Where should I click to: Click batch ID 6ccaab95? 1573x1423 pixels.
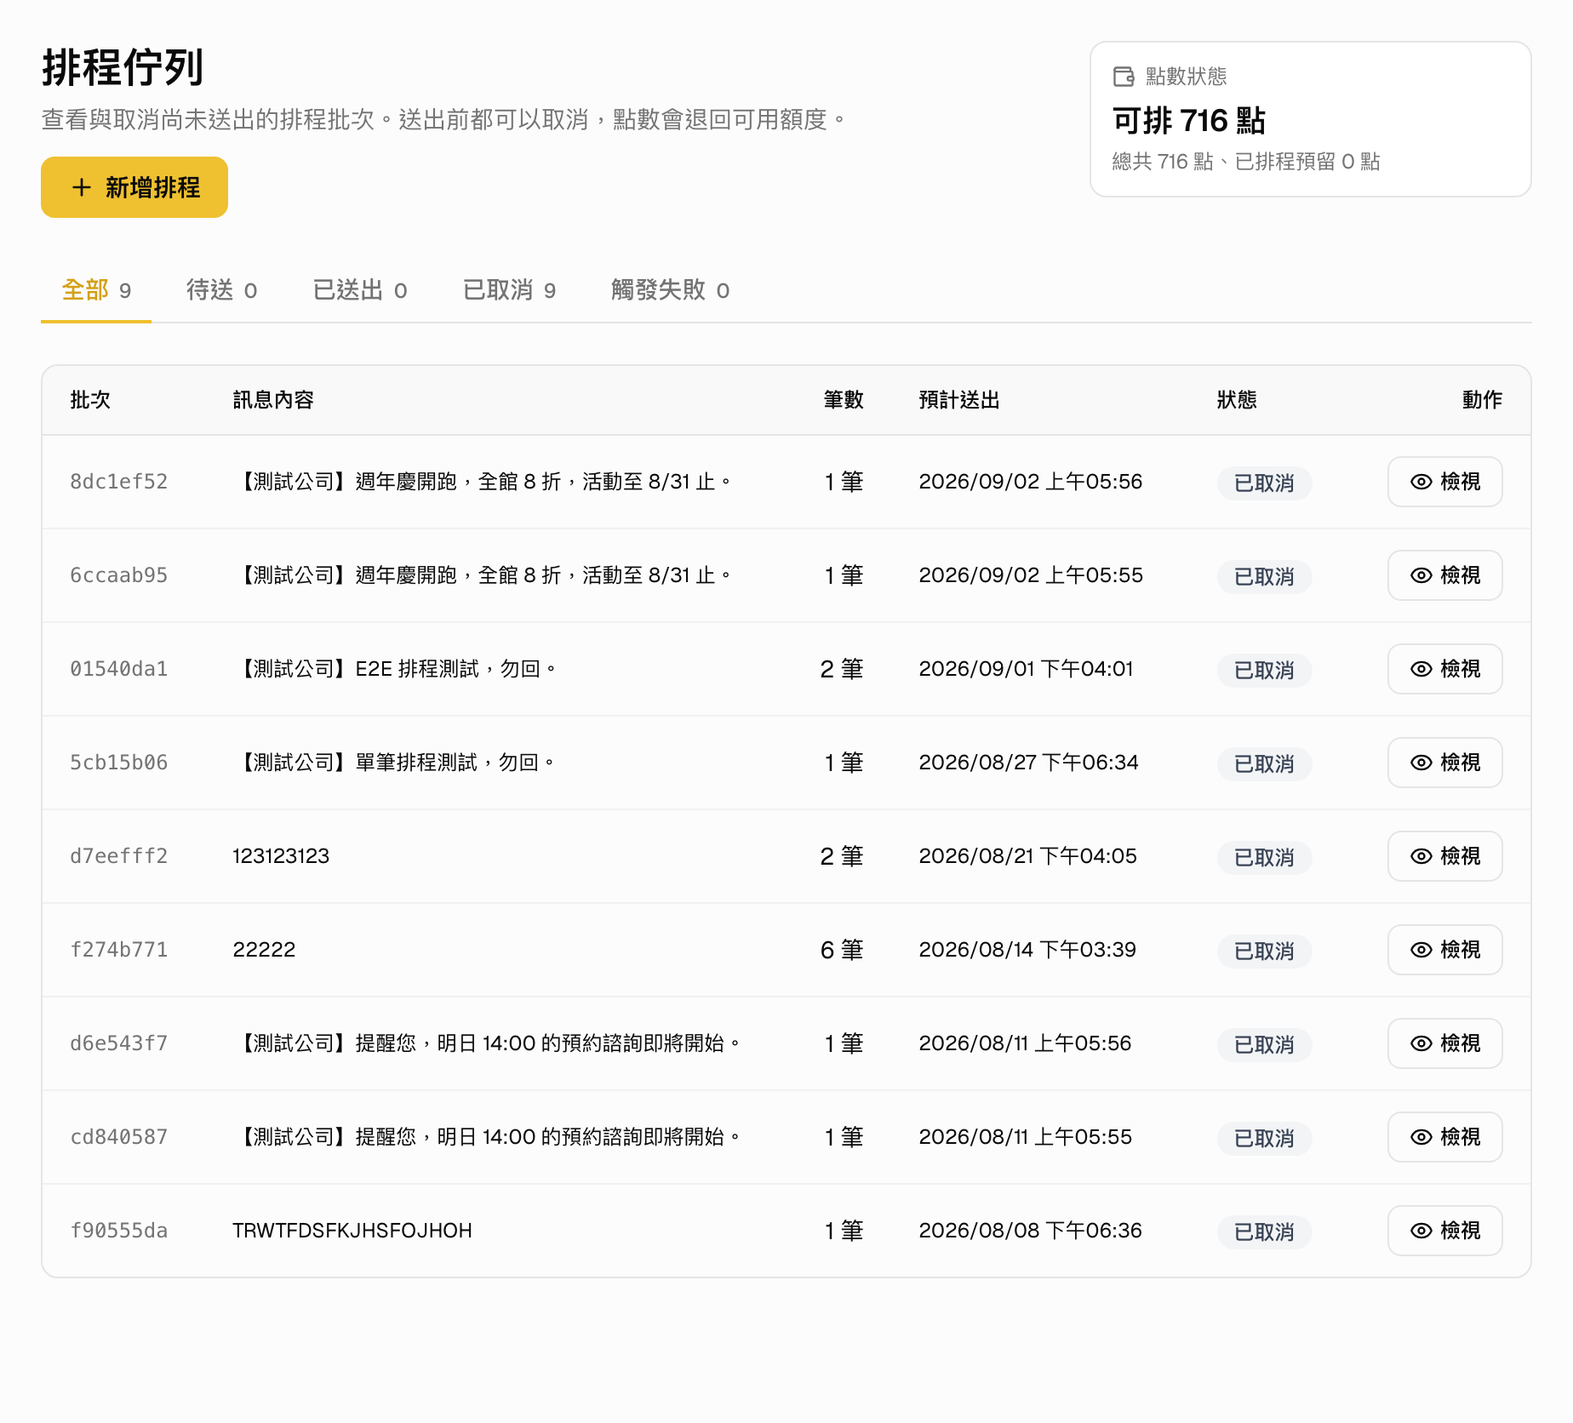pyautogui.click(x=119, y=575)
